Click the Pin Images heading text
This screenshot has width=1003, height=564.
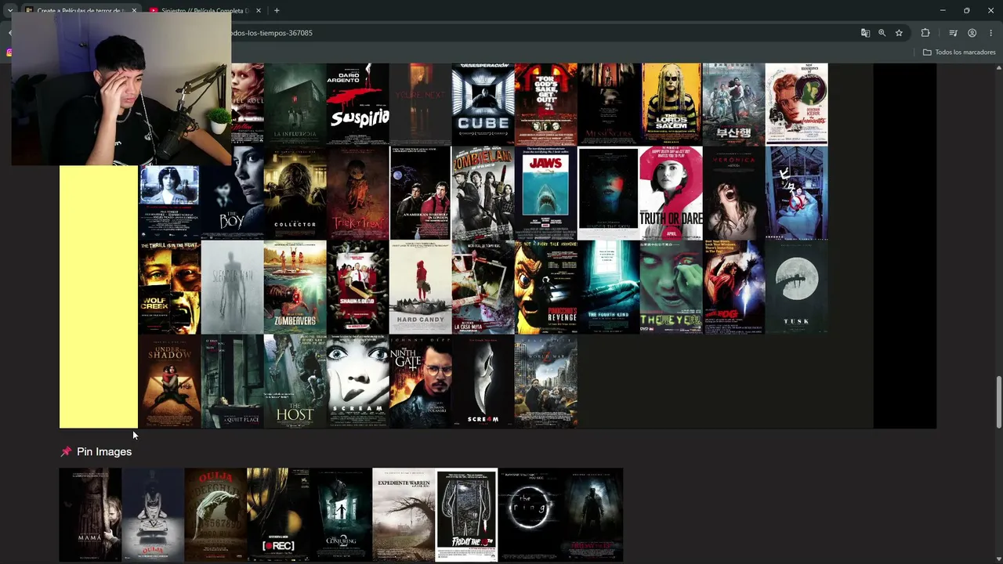click(104, 452)
